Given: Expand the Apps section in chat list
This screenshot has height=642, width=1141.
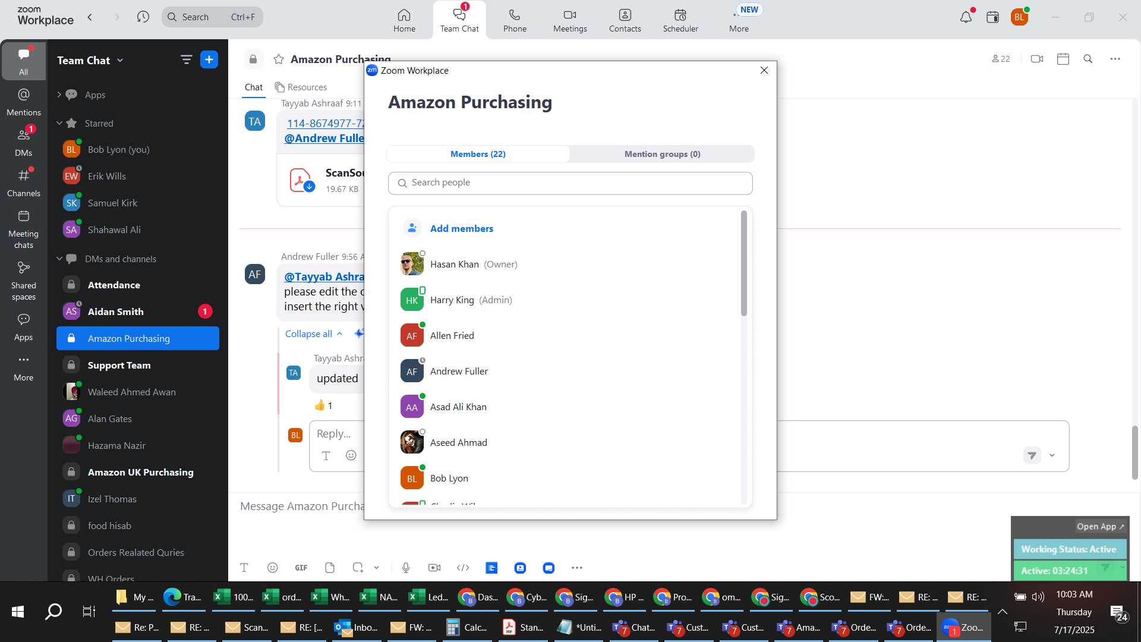Looking at the screenshot, I should coord(59,95).
